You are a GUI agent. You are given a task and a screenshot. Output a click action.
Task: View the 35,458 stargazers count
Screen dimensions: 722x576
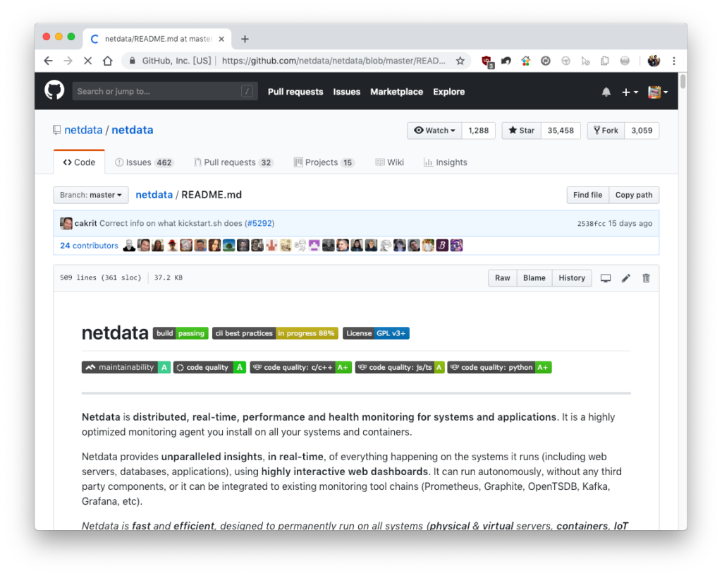(x=561, y=131)
